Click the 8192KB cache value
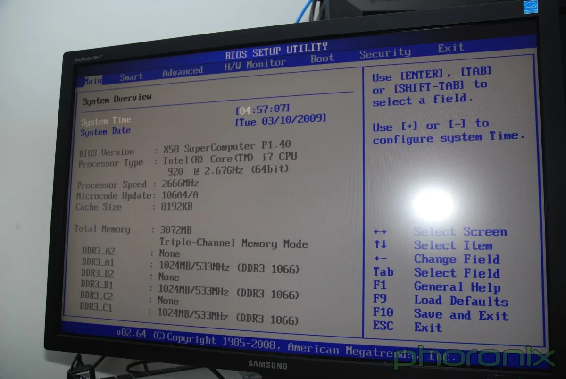The height and width of the screenshot is (379, 566). pos(176,206)
